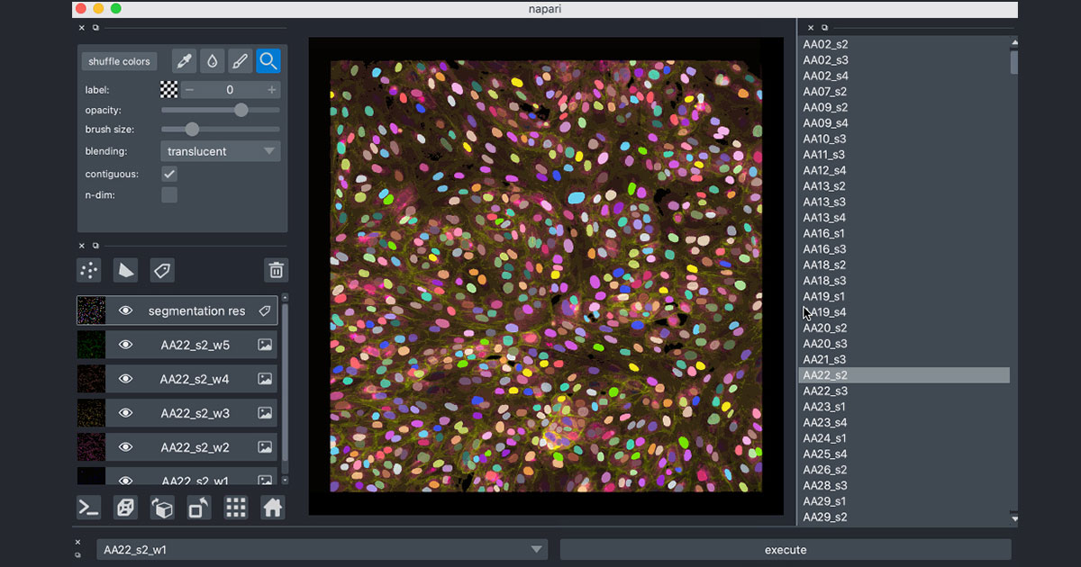Hide the segmentation res layer
The image size is (1081, 567).
click(x=125, y=310)
